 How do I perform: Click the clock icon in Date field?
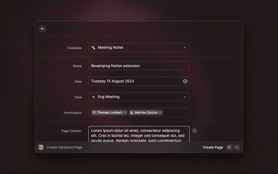pos(185,81)
